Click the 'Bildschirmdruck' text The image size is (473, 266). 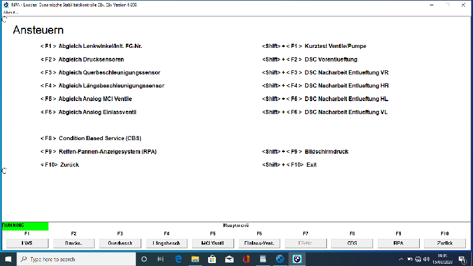pos(326,151)
